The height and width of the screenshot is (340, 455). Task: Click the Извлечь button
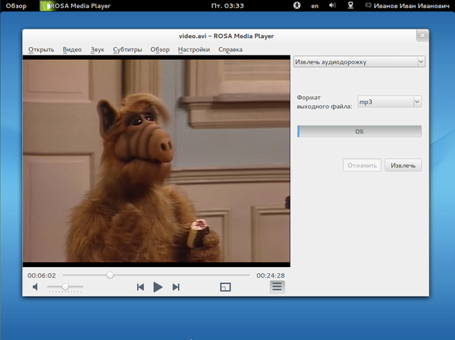pos(403,165)
